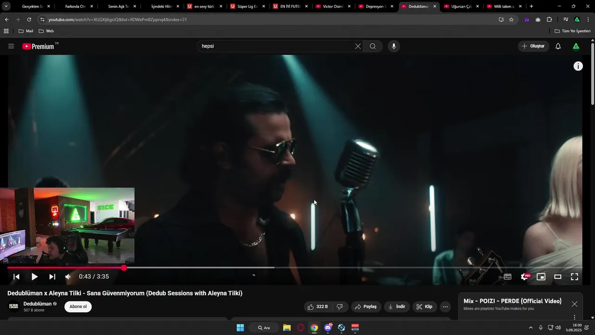
Task: Open Chrome three-dot menu
Action: click(588, 20)
